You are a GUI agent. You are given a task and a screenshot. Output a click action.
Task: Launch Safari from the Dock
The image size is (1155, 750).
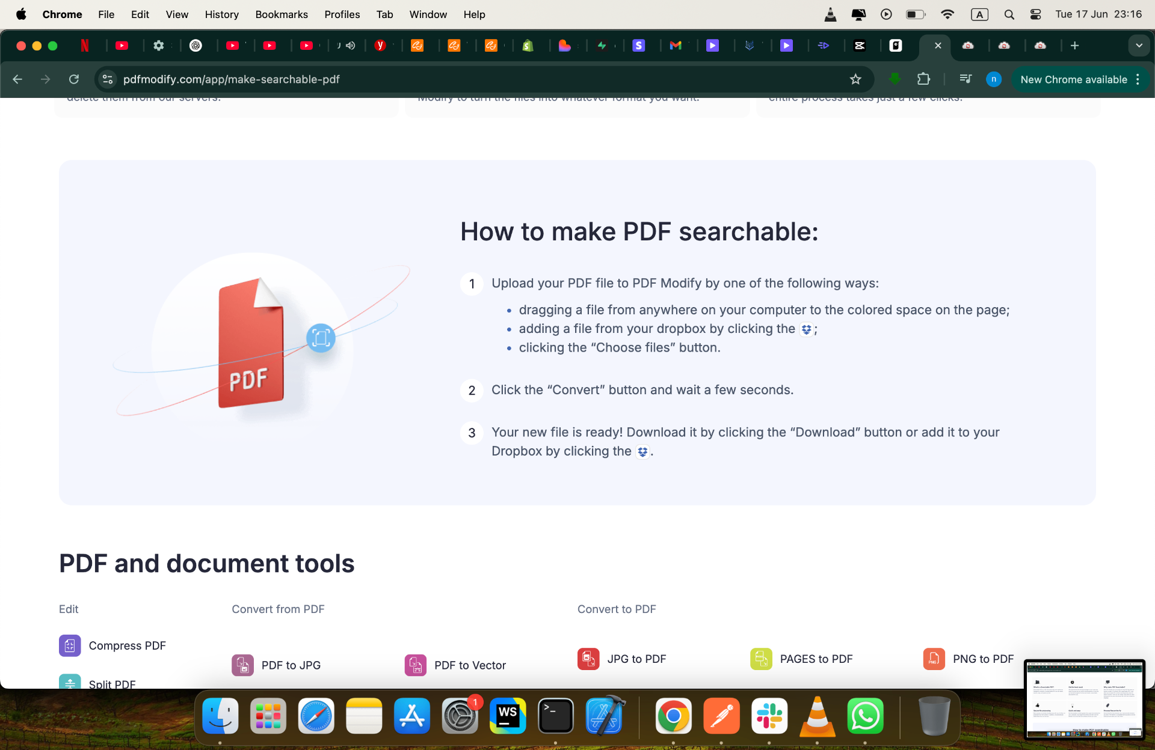pos(316,716)
